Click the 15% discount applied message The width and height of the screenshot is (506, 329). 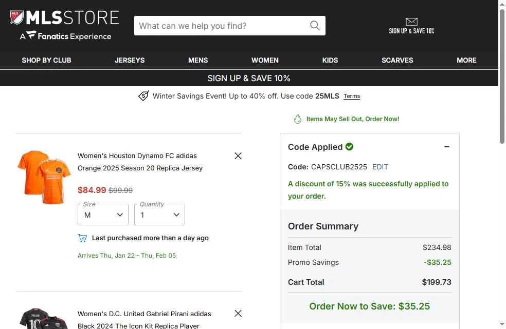point(368,190)
